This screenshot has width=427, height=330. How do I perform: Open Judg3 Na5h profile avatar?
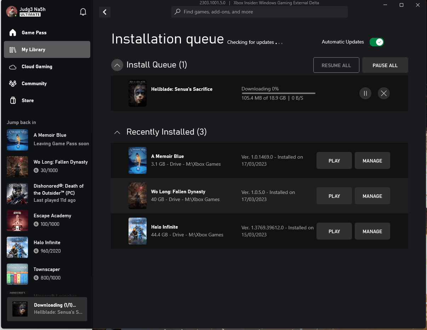click(x=11, y=12)
